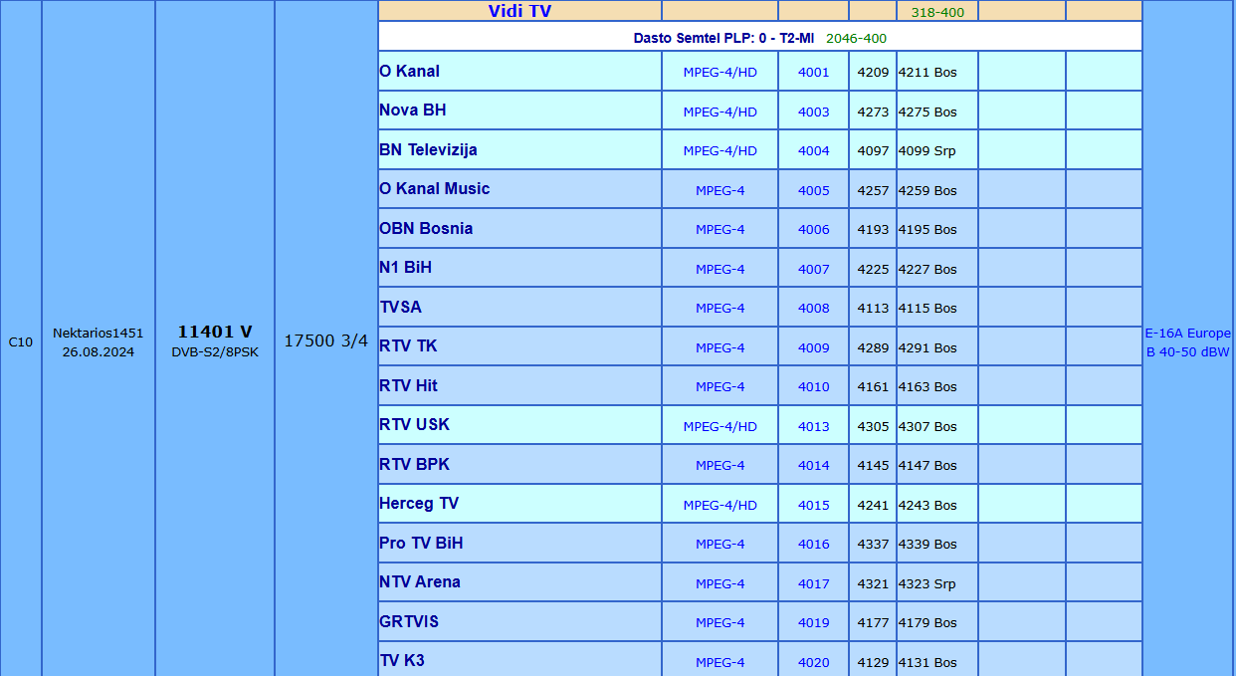This screenshot has height=676, width=1236.
Task: Click SID 4019 for GRTVIS
Action: point(813,623)
